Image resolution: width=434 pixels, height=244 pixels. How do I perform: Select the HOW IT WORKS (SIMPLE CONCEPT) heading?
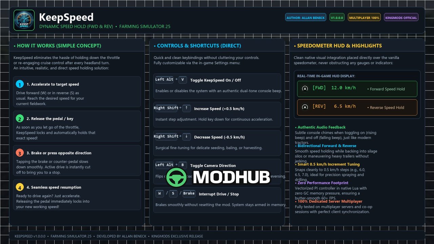click(x=59, y=46)
